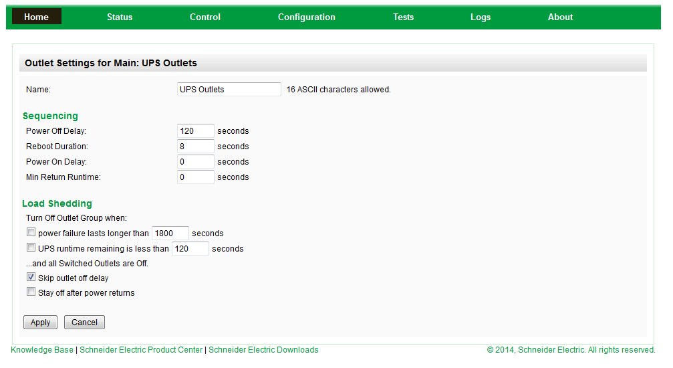
Task: Open Schneider Electric Product Center link
Action: pos(141,350)
